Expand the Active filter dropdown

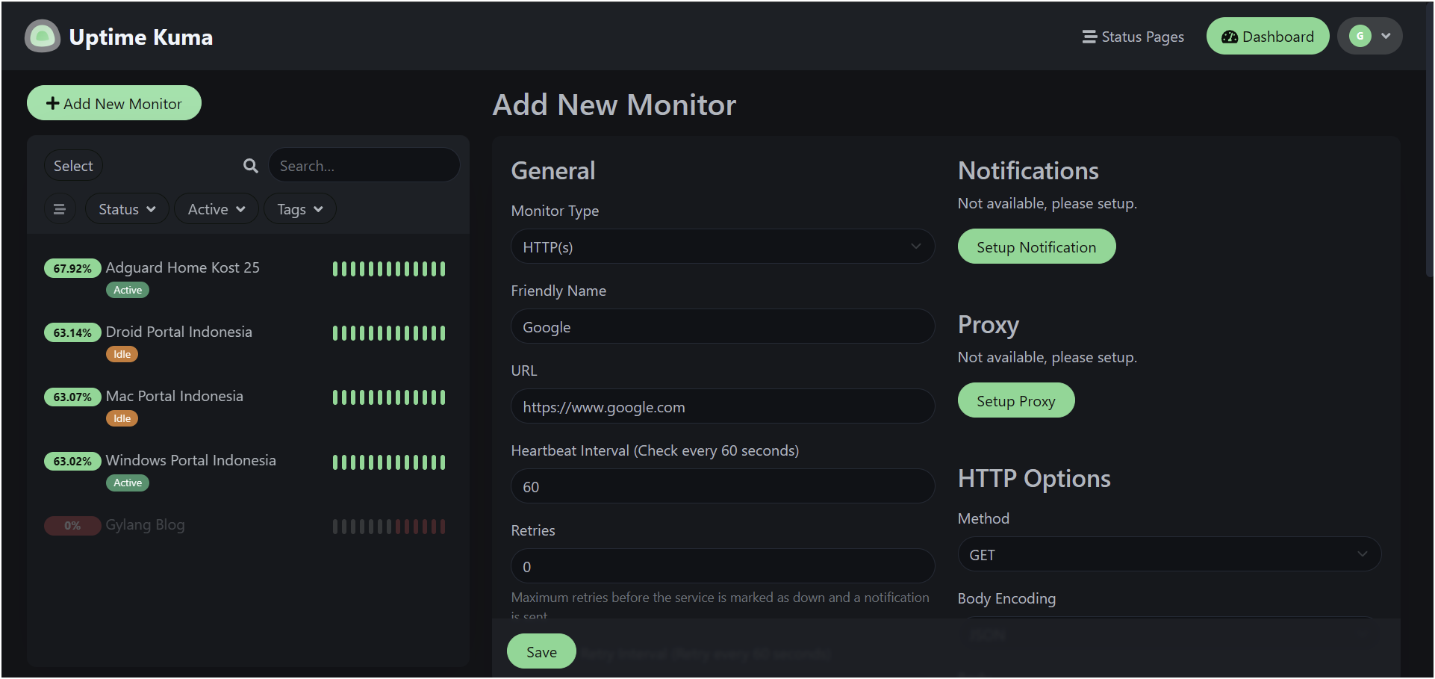(x=217, y=209)
